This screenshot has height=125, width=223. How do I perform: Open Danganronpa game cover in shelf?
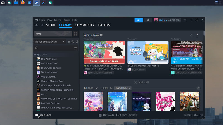point(165,101)
